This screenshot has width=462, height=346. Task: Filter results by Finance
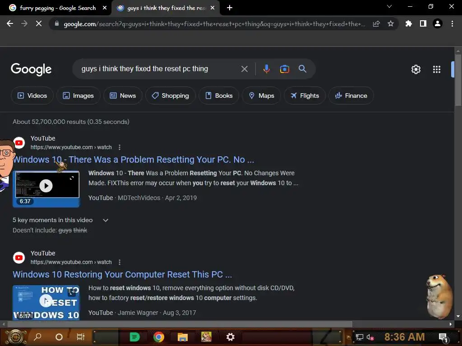351,96
